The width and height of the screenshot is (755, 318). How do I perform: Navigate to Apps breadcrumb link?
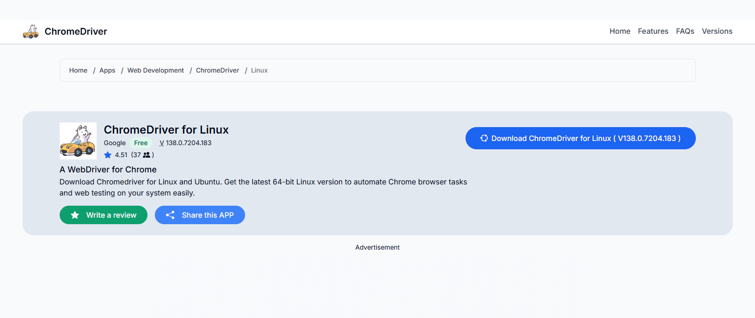tap(107, 70)
